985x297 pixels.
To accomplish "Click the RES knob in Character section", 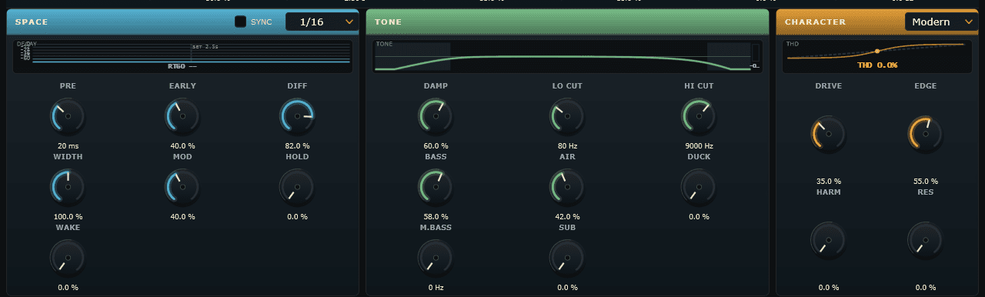I will click(925, 241).
